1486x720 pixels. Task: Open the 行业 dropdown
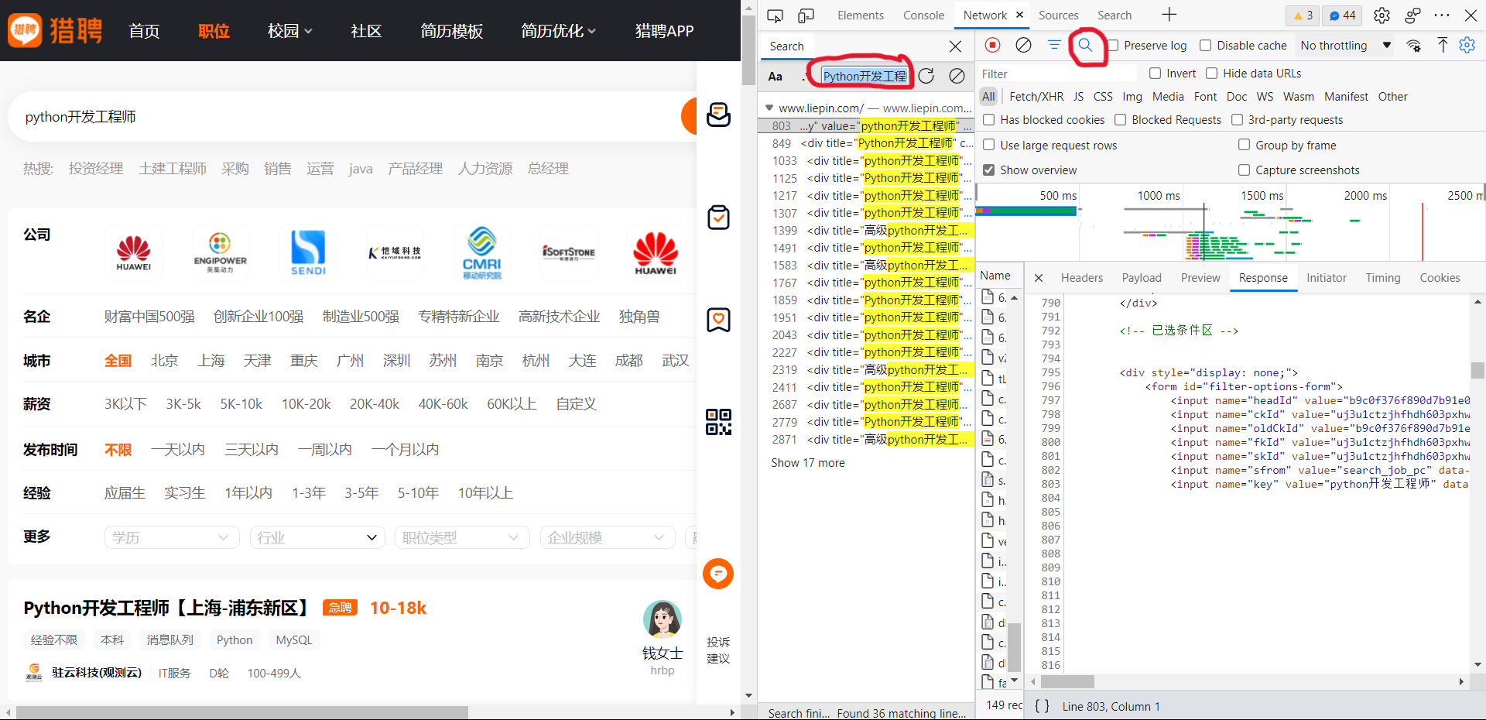tap(317, 537)
